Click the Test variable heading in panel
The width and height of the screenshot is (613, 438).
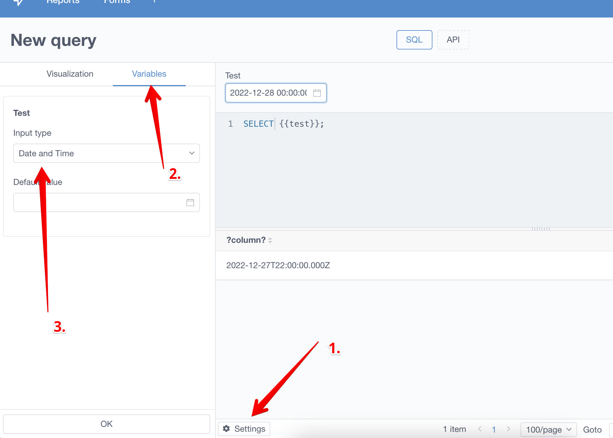pyautogui.click(x=21, y=113)
